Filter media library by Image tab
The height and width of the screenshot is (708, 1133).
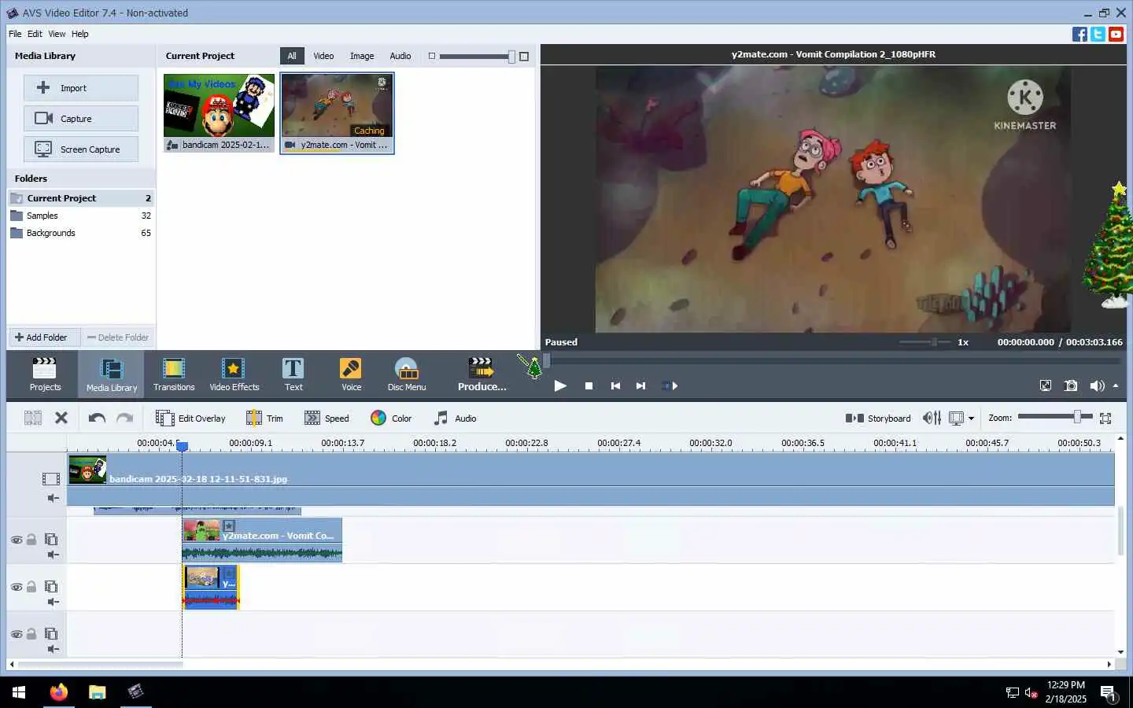362,56
